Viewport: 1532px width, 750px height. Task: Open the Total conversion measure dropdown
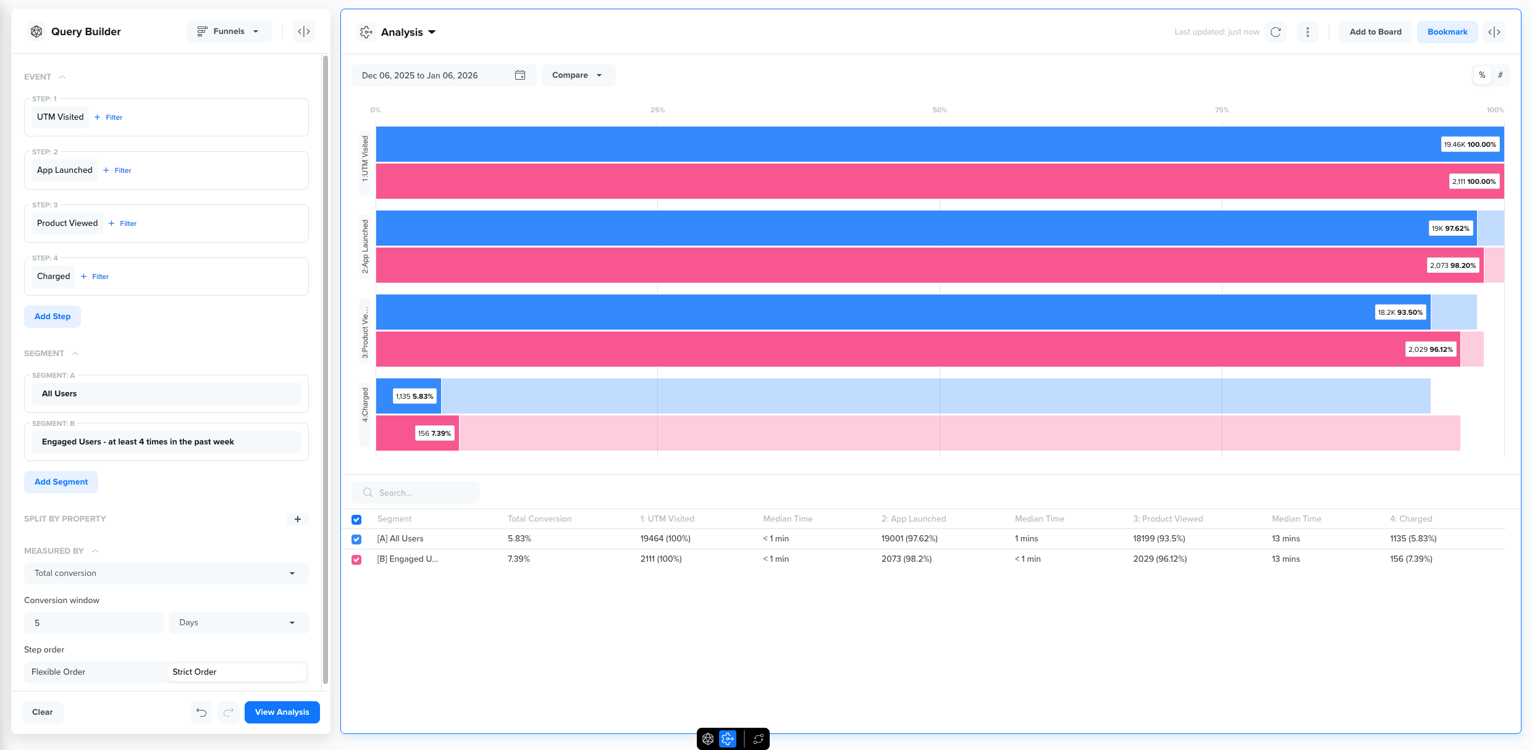point(166,573)
